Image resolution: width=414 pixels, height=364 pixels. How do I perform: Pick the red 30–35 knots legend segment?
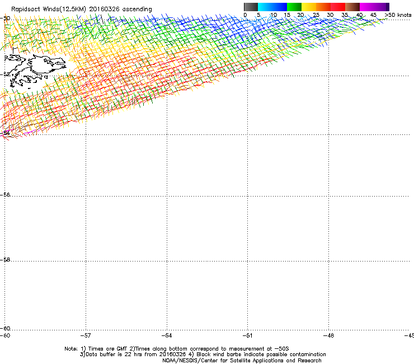coord(338,7)
